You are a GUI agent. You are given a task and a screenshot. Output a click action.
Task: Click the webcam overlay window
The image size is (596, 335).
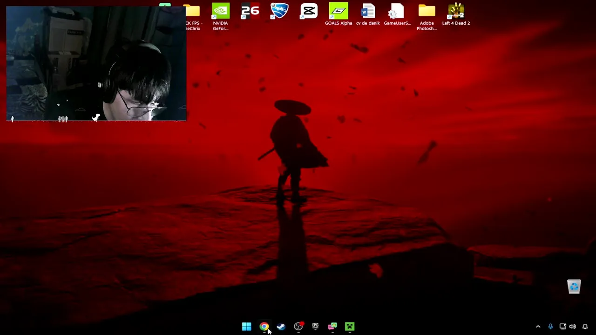96,63
